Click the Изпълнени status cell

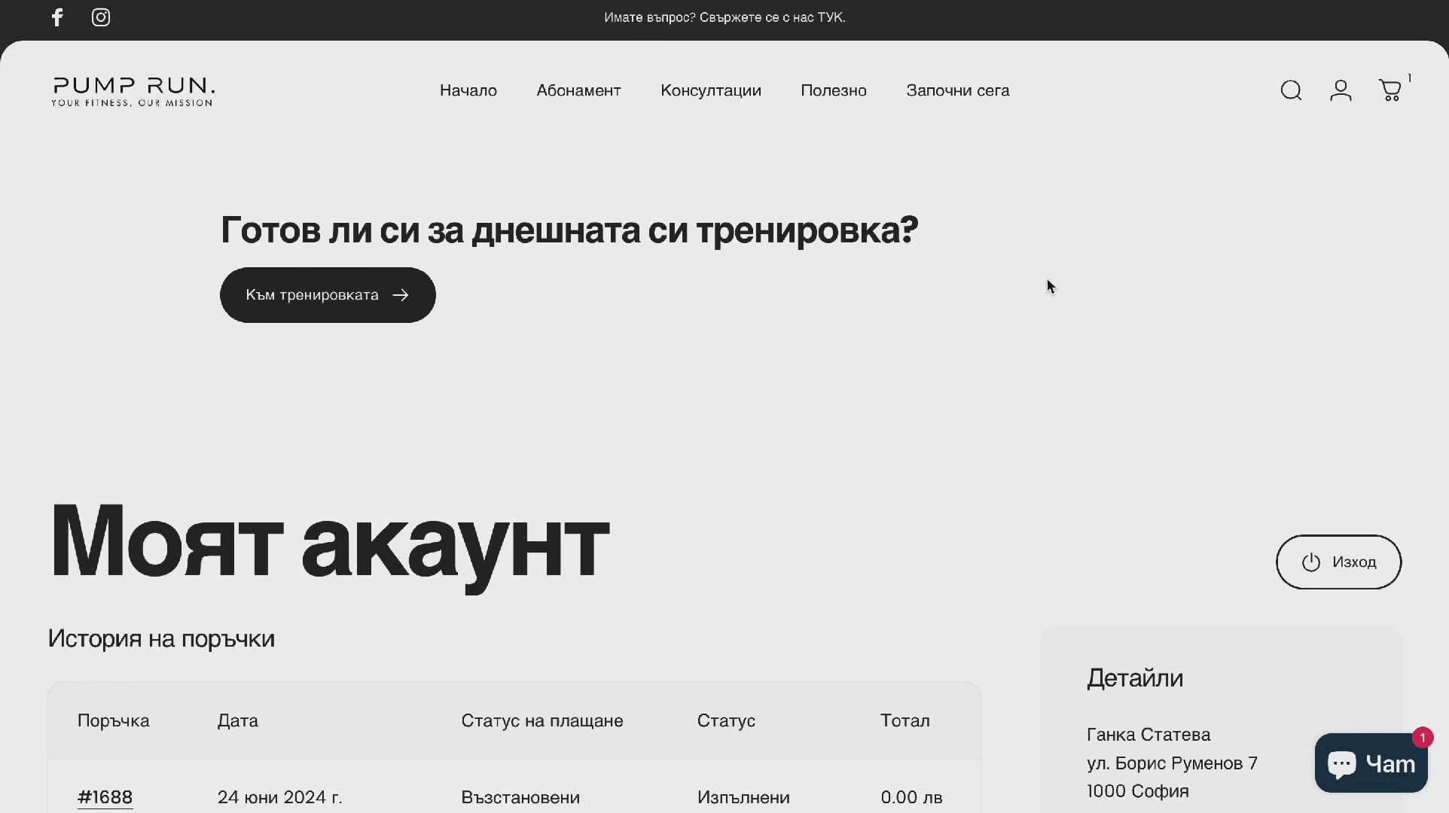pos(743,797)
